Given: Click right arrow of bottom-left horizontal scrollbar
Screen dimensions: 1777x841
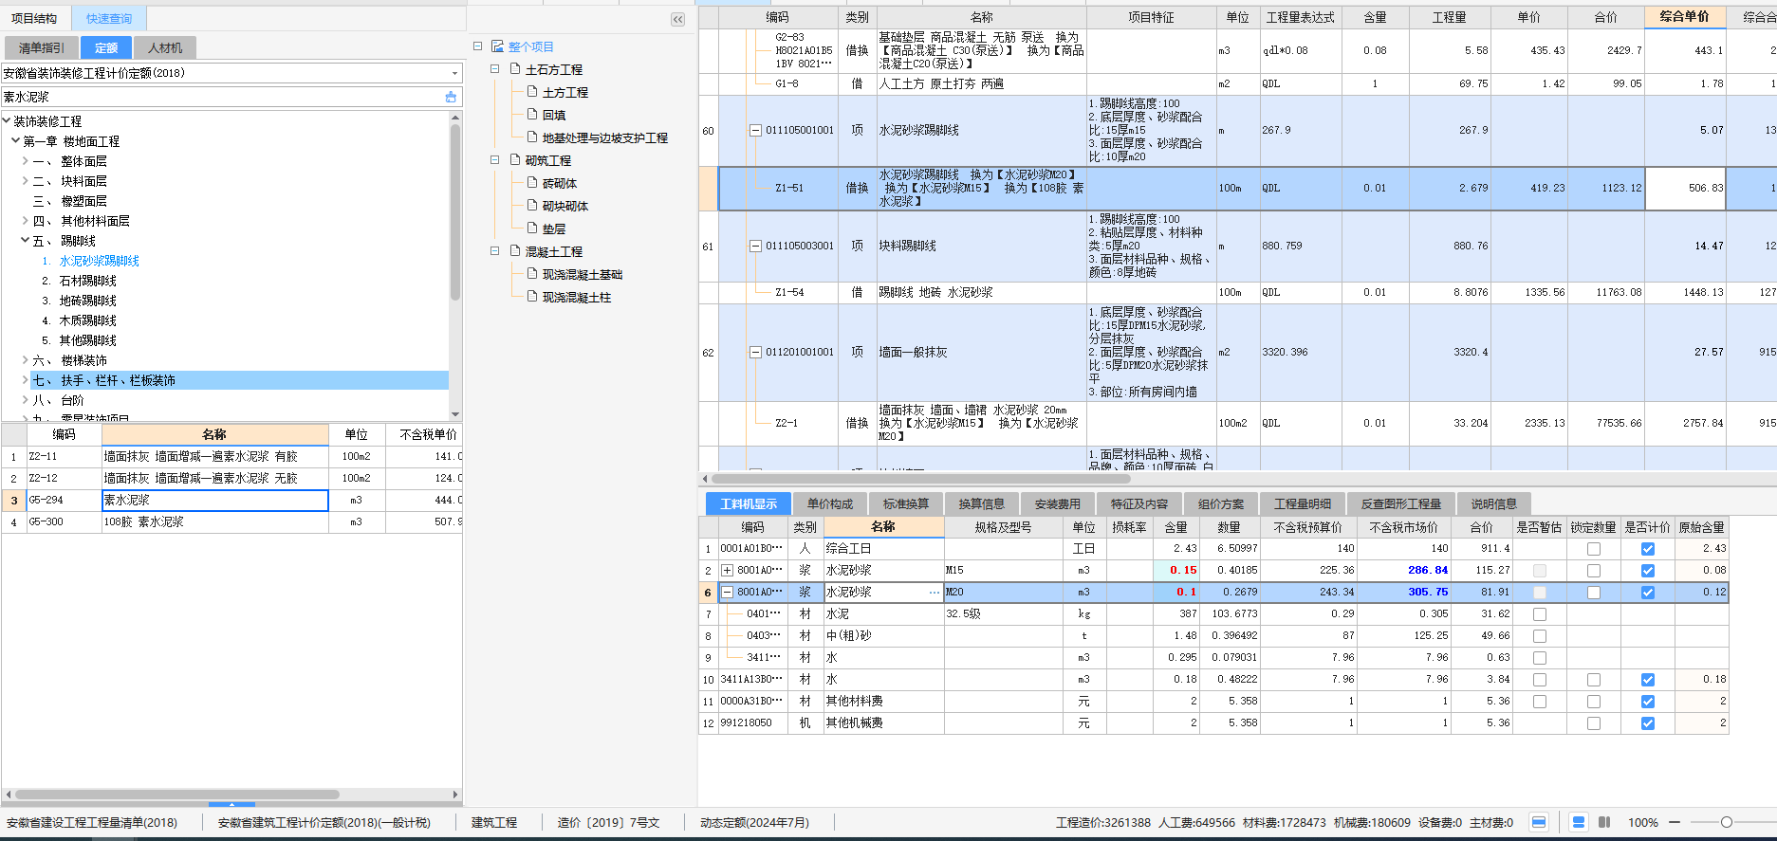Looking at the screenshot, I should pos(455,795).
